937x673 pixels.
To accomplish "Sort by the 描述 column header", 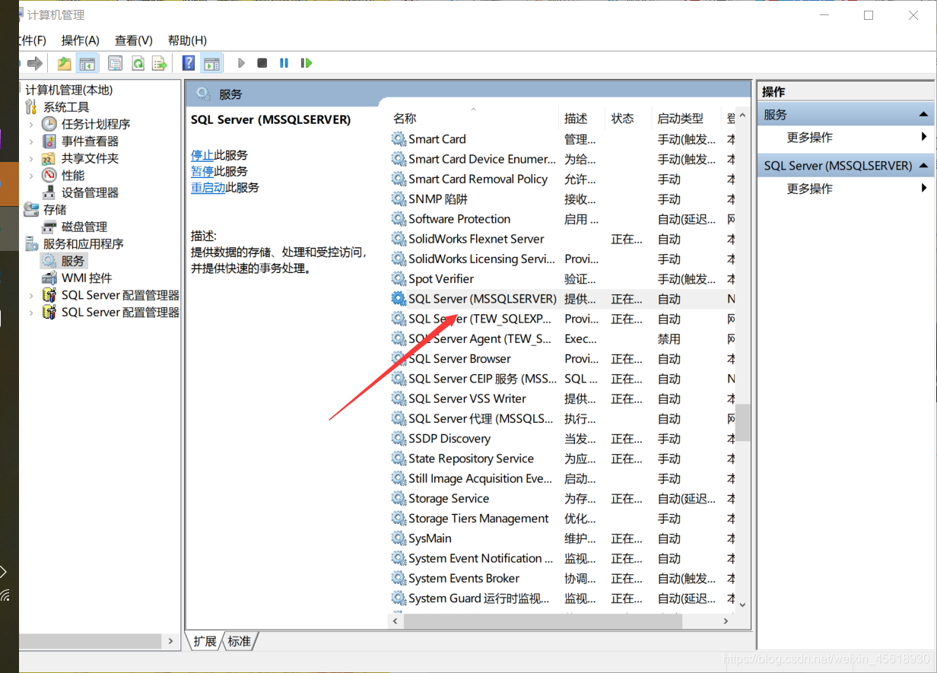I will [x=576, y=119].
